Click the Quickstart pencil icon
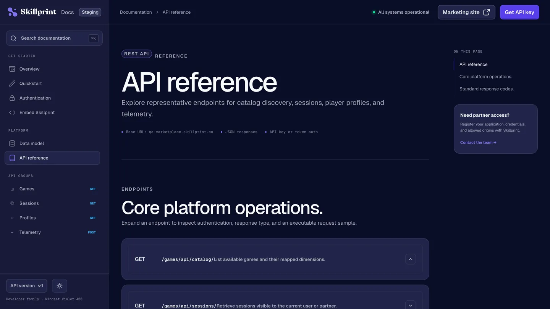This screenshot has width=550, height=309. tap(12, 84)
